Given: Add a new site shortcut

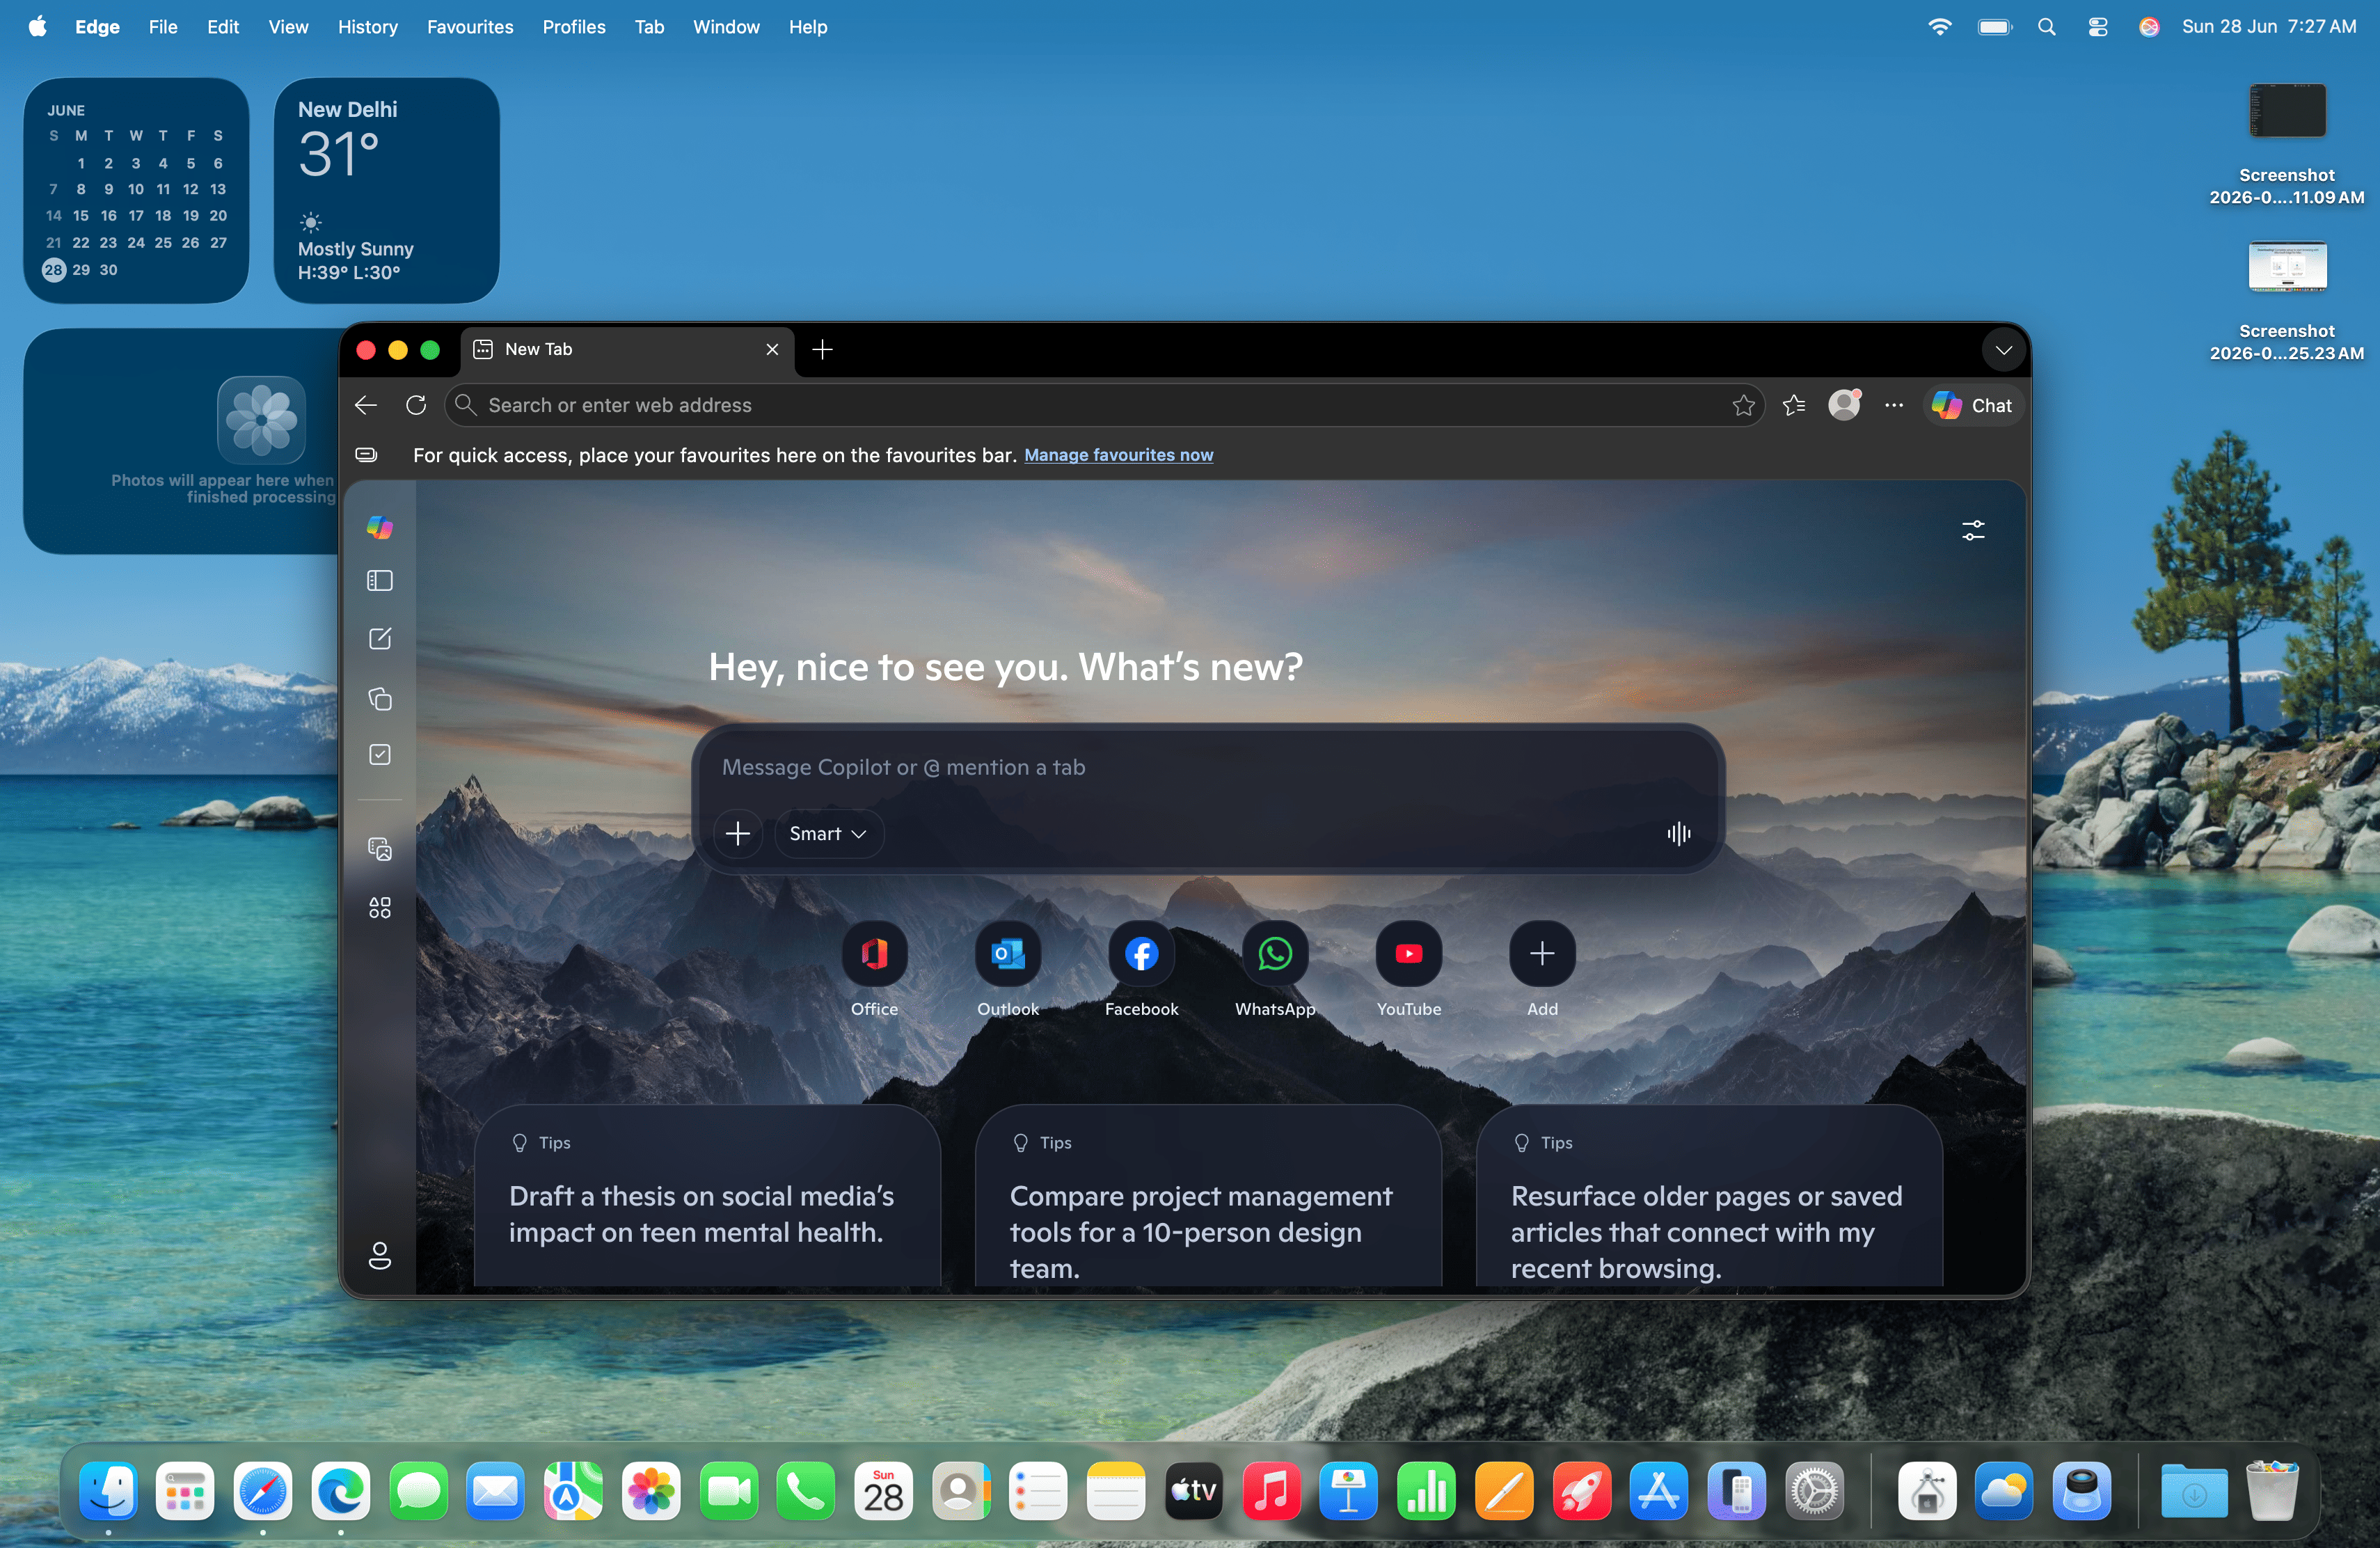Looking at the screenshot, I should pos(1542,954).
